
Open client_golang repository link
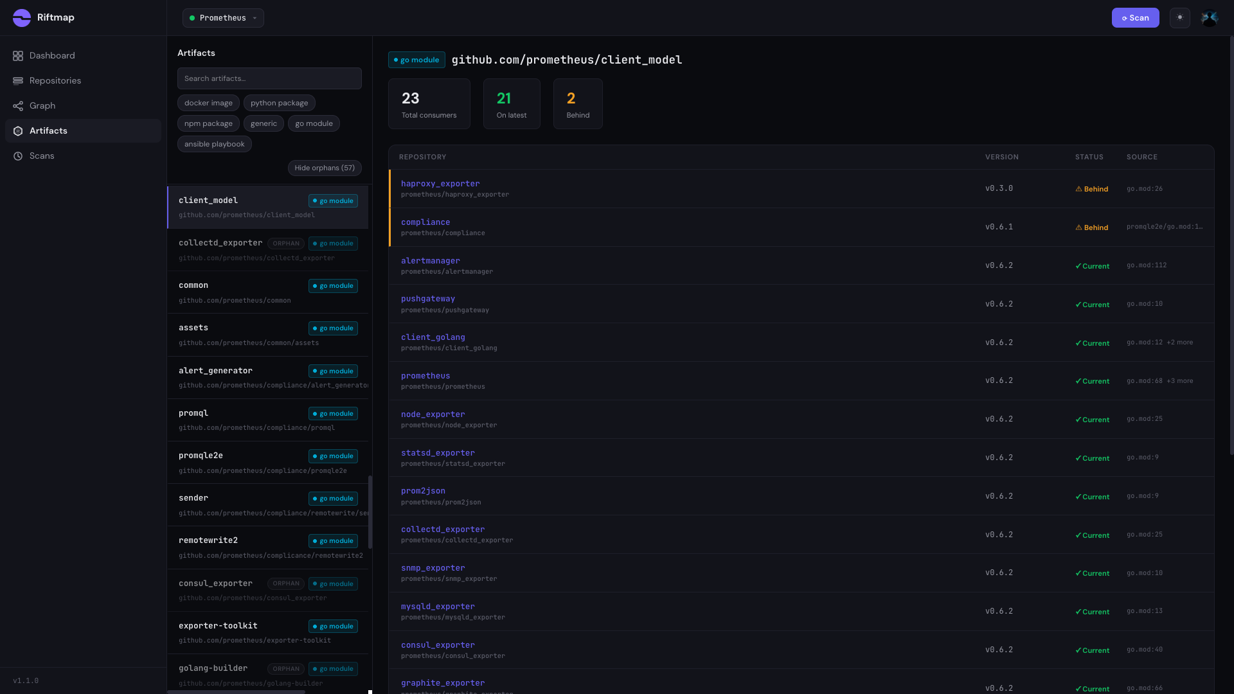(x=433, y=337)
